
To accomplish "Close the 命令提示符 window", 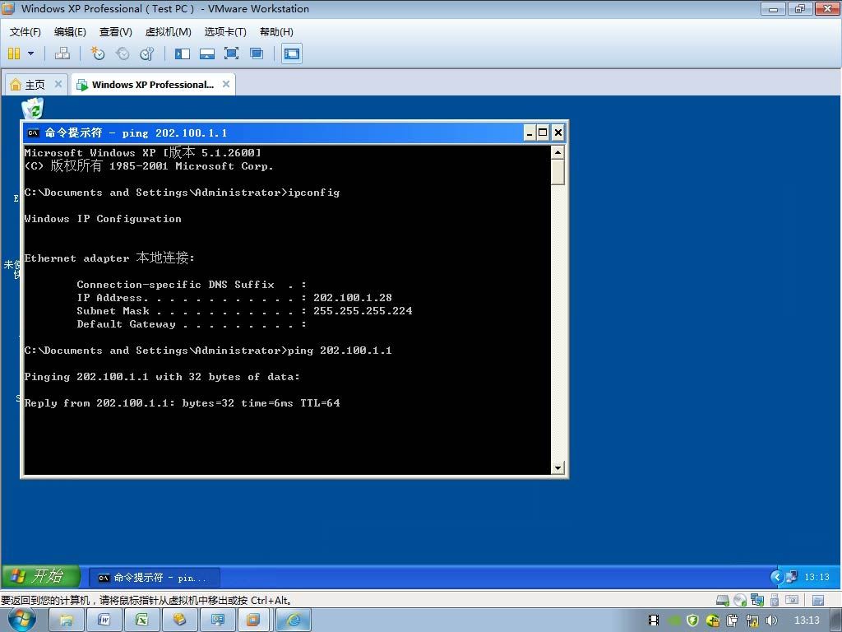I will pos(558,132).
